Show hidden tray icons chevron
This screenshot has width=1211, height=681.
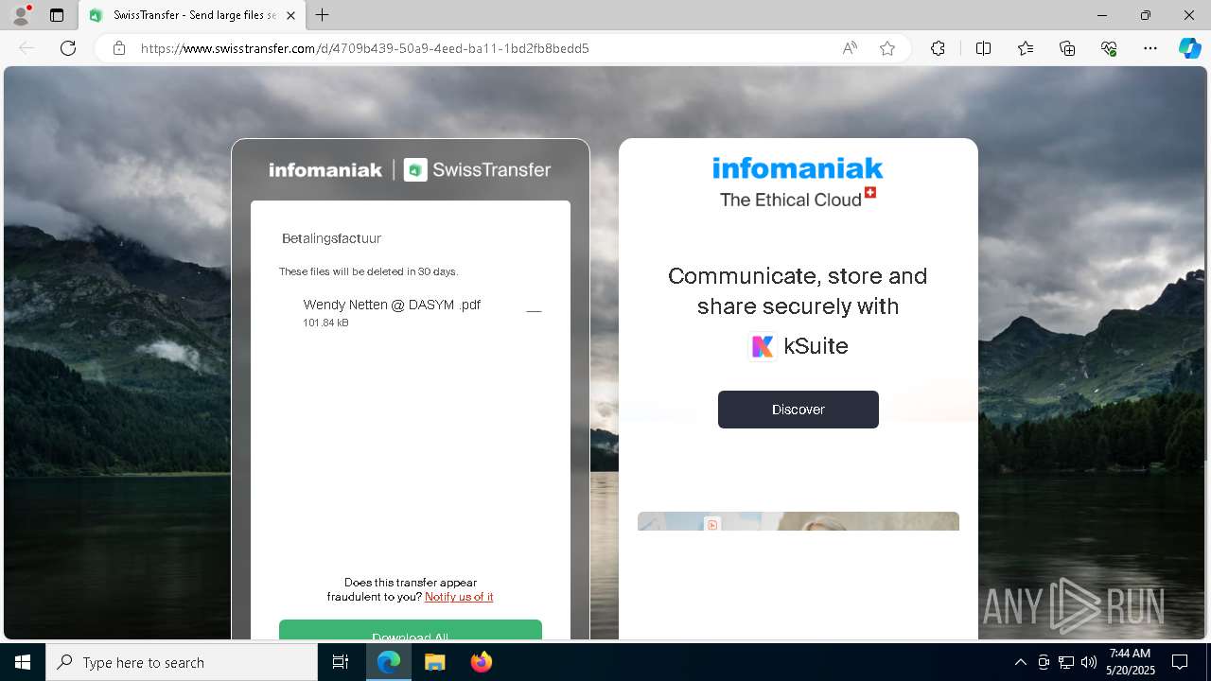(1020, 662)
